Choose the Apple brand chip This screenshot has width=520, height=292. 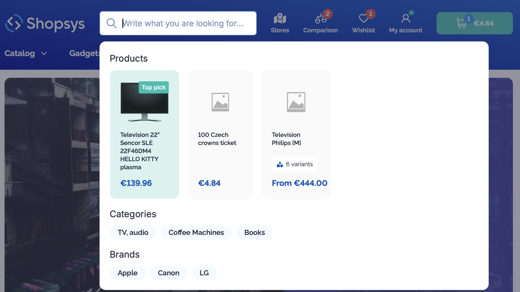[x=127, y=273]
